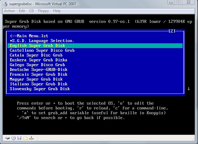Select 'Slovensky Super Grub Disk' entry

click(95, 89)
